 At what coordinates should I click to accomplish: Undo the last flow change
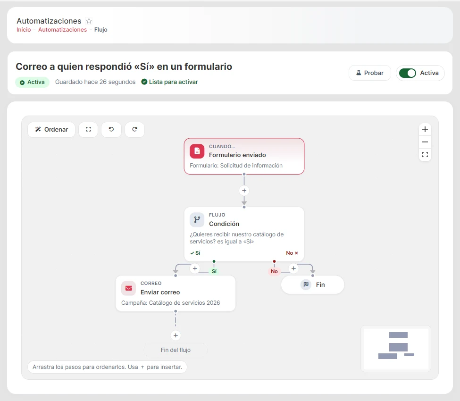click(x=111, y=129)
